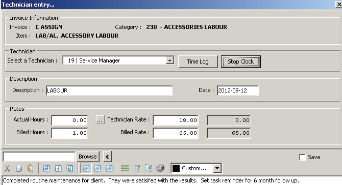Toggle Underline formatting
This screenshot has height=185, width=342.
(x=69, y=168)
